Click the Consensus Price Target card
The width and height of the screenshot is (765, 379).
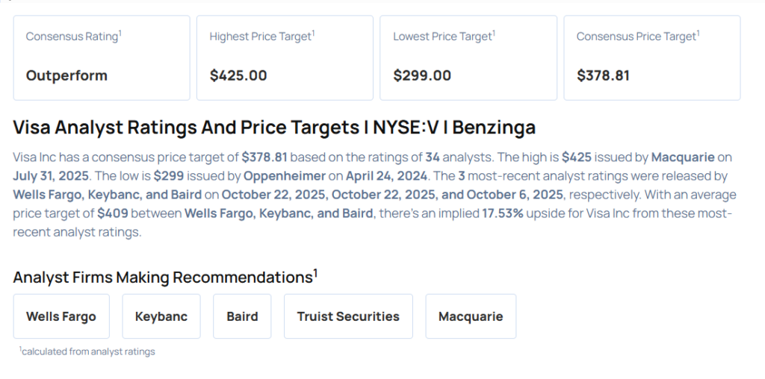coord(651,57)
